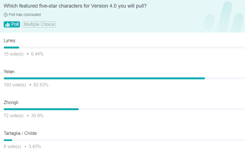
Task: Select the Tartaglia / Childe option label
Action: point(20,133)
